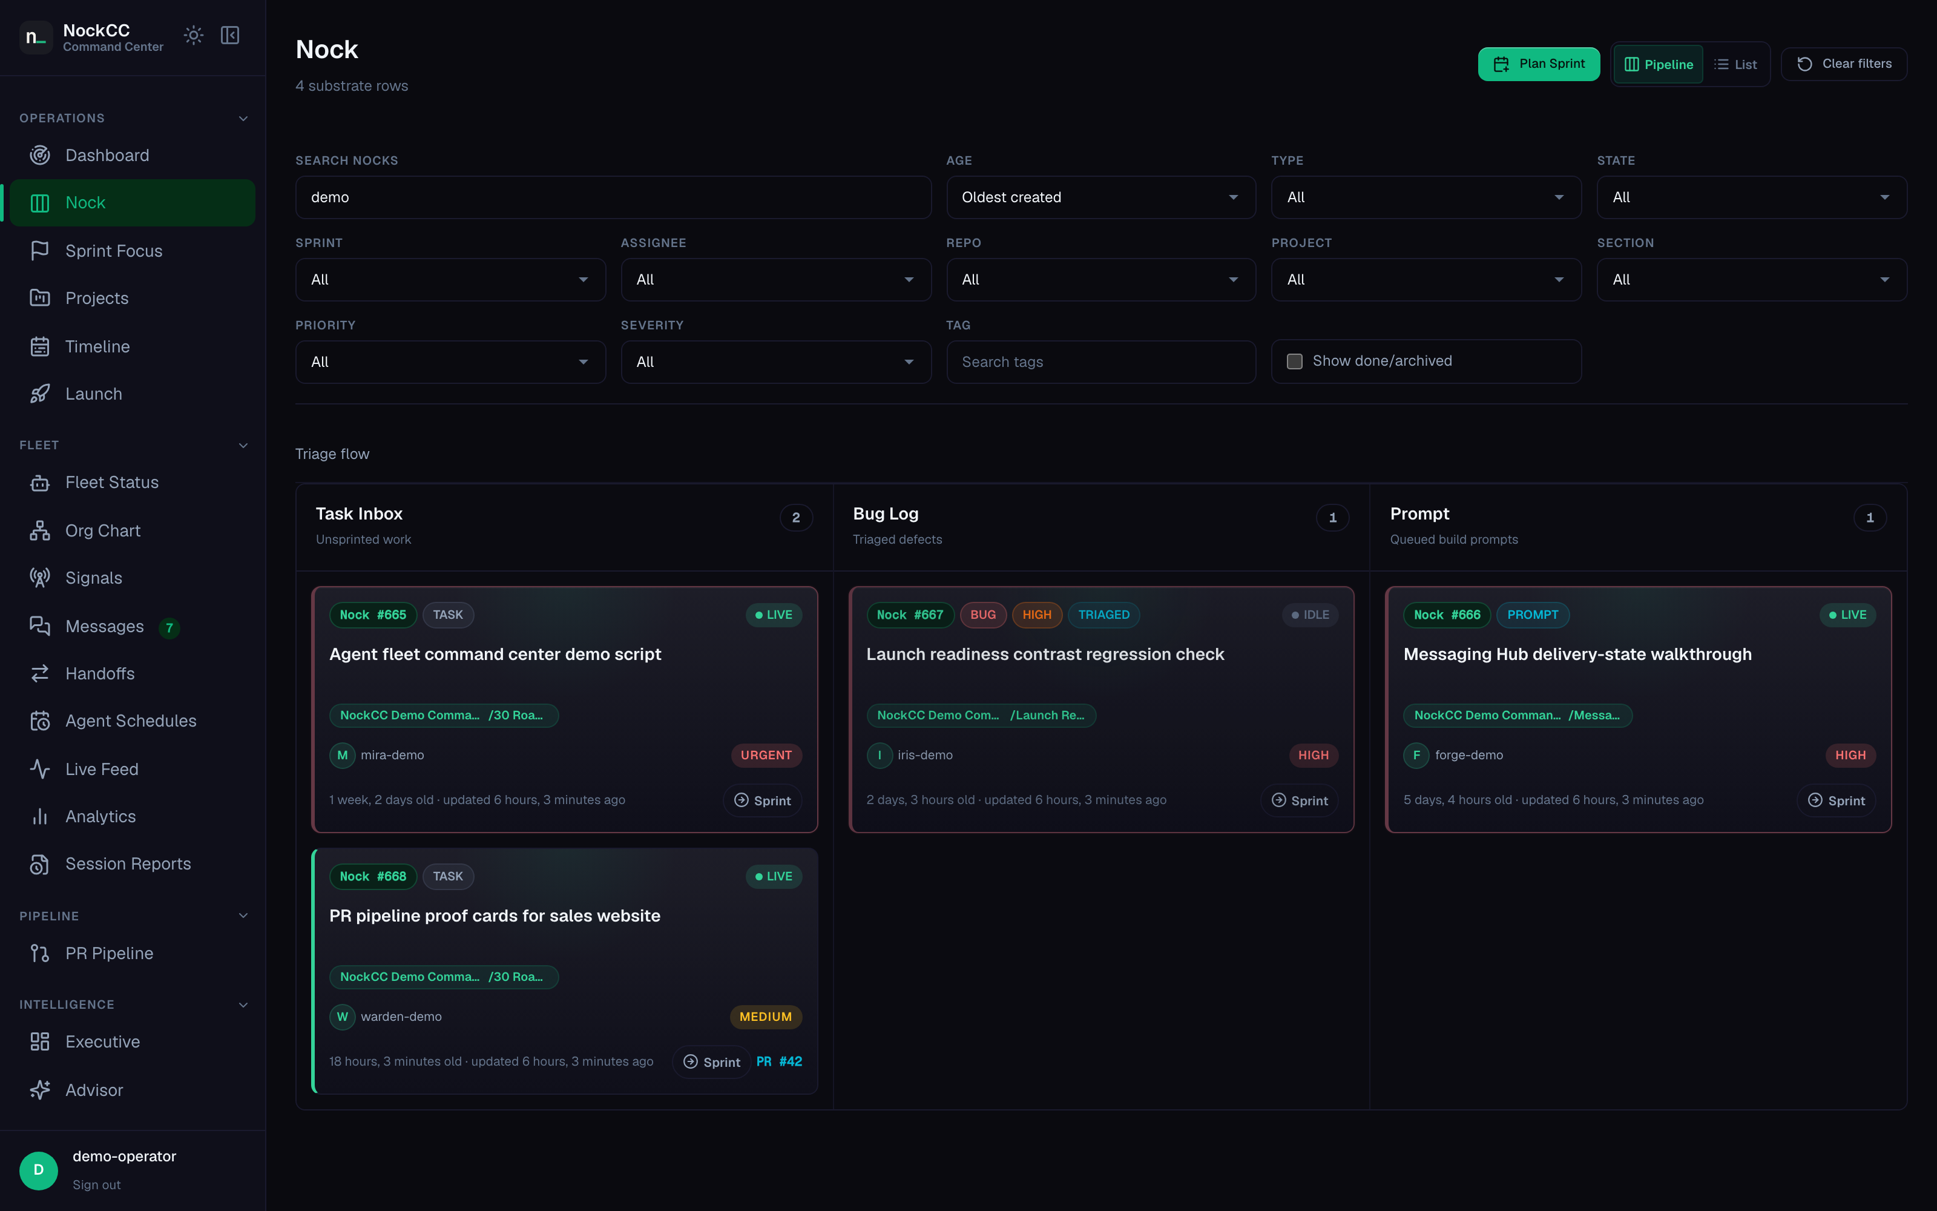The image size is (1937, 1211).
Task: Click the demo-operator avatar D
Action: click(38, 1170)
